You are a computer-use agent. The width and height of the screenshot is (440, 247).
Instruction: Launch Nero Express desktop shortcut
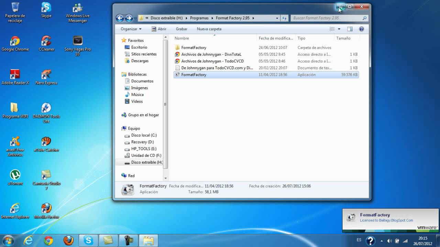[46, 77]
